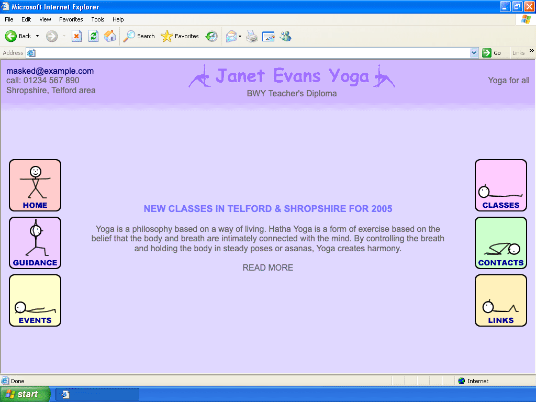Open the EVENTS yoga pose tile
Image resolution: width=536 pixels, height=402 pixels.
click(x=35, y=300)
